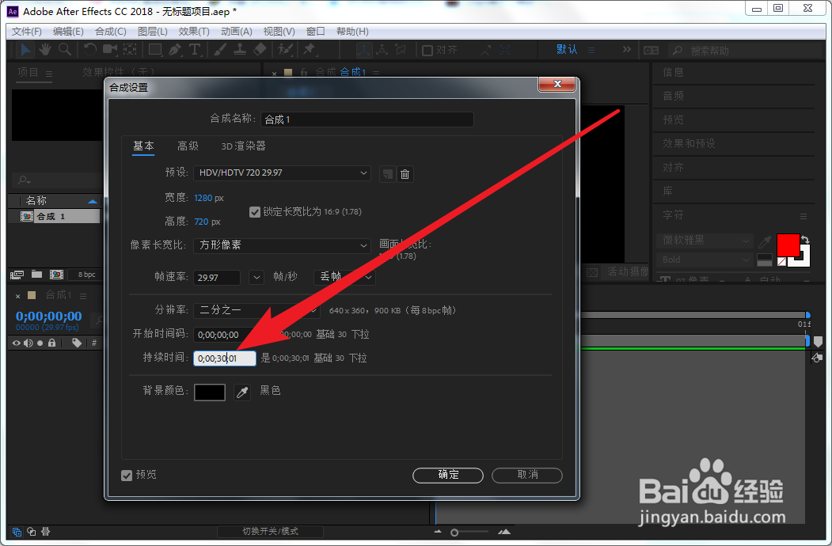Screen dimensions: 832x546
Task: Click the delete preset trash icon
Action: [x=405, y=173]
